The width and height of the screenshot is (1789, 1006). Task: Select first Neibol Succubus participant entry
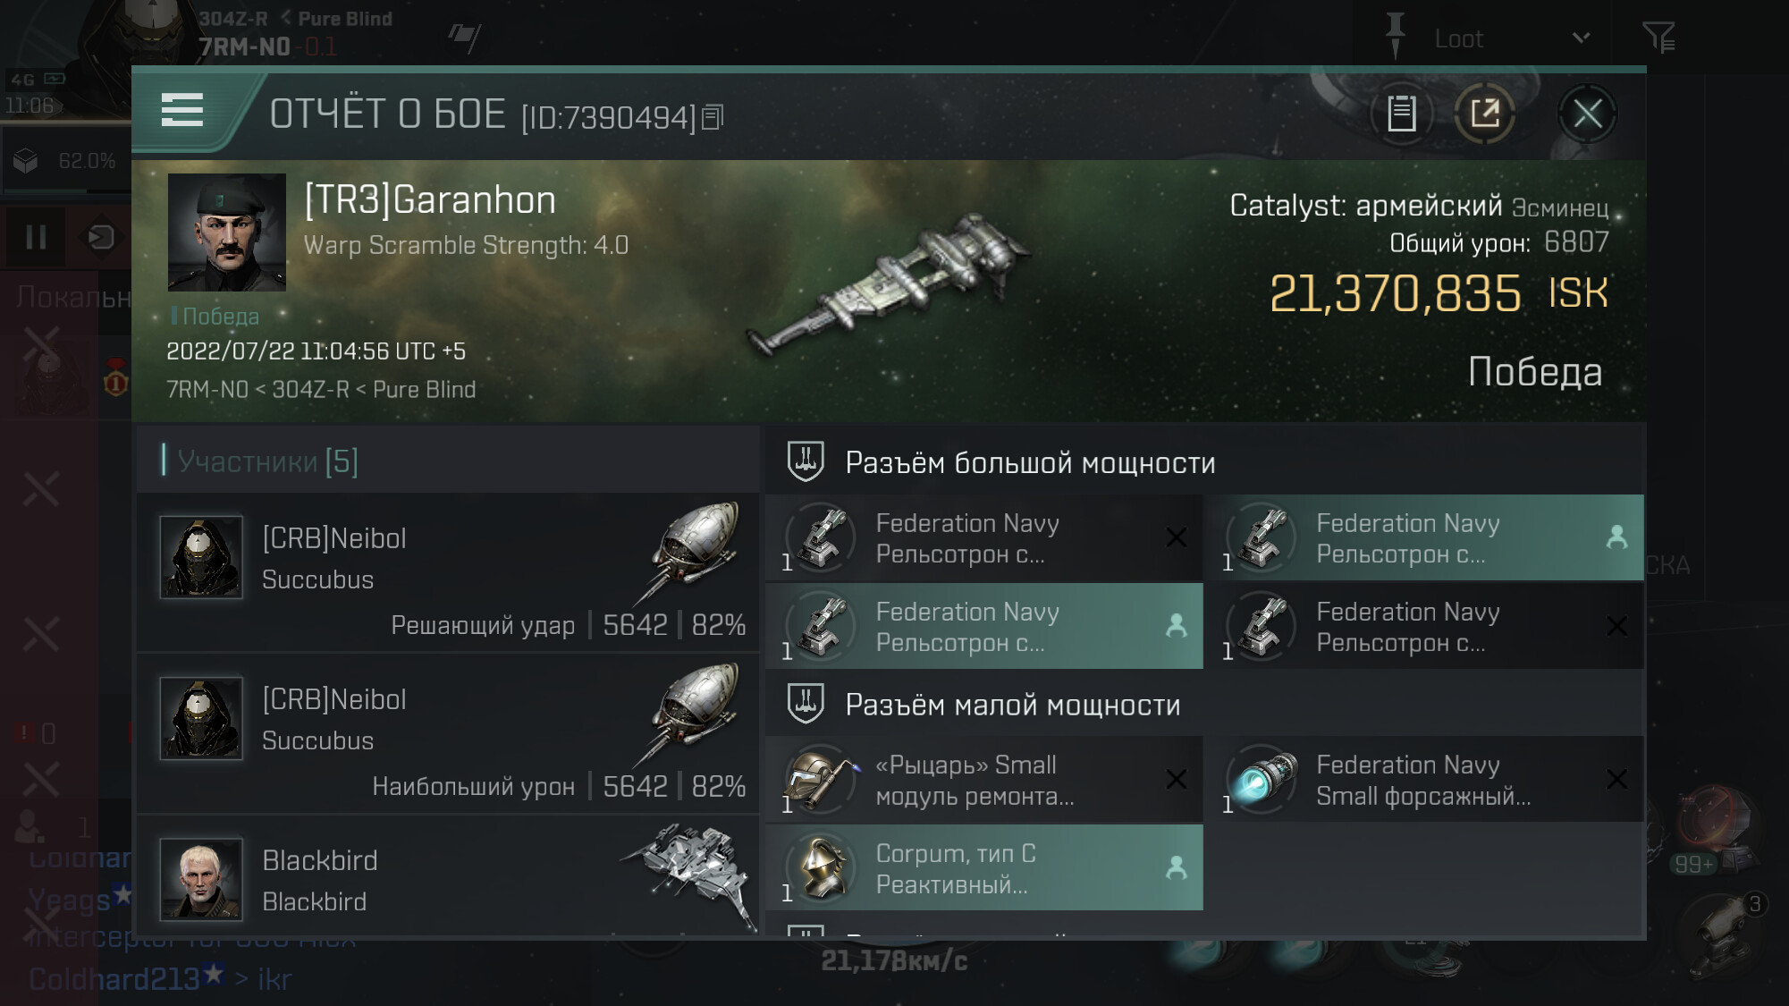447,573
